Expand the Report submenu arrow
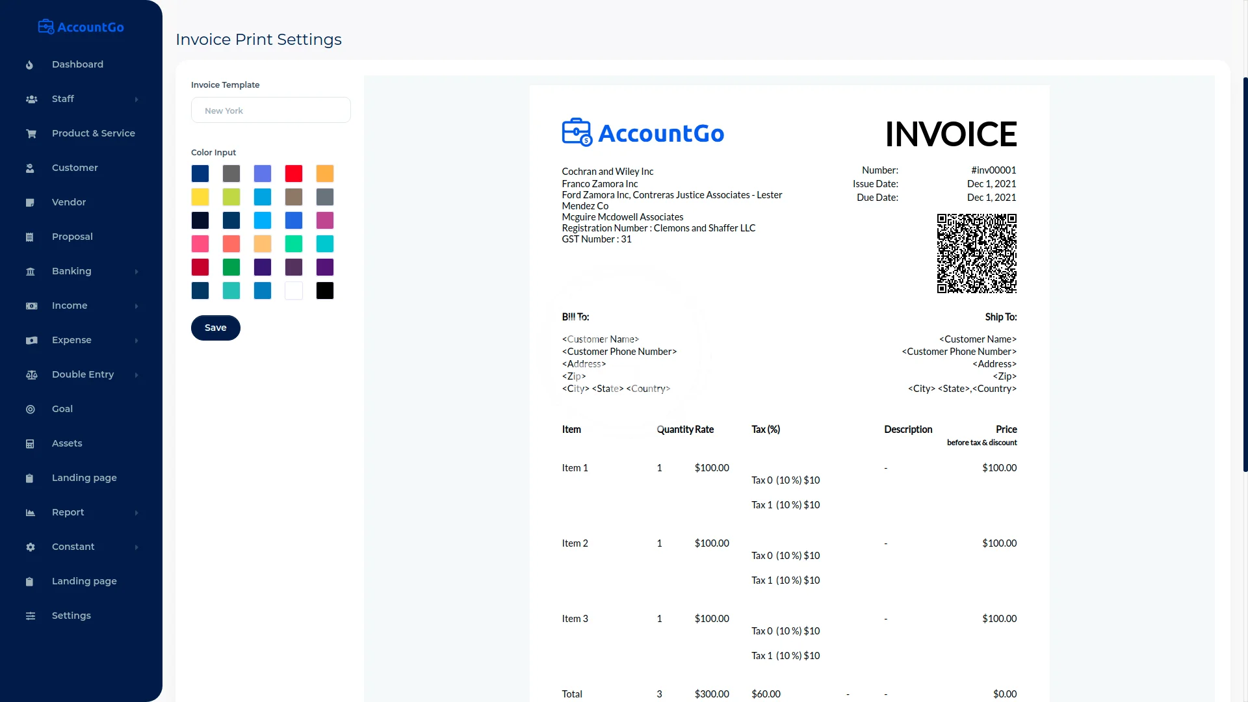The width and height of the screenshot is (1248, 702). coord(136,513)
